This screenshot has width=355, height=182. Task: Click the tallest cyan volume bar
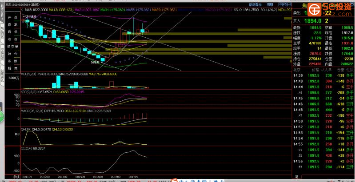click(x=58, y=82)
